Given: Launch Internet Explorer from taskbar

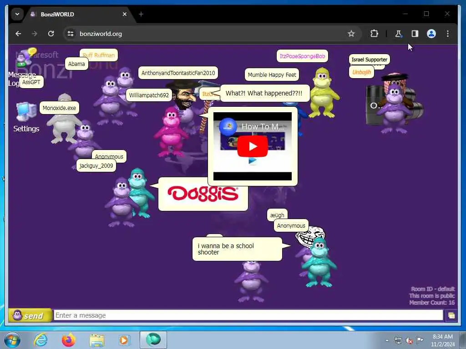Looking at the screenshot, I should click(41, 340).
